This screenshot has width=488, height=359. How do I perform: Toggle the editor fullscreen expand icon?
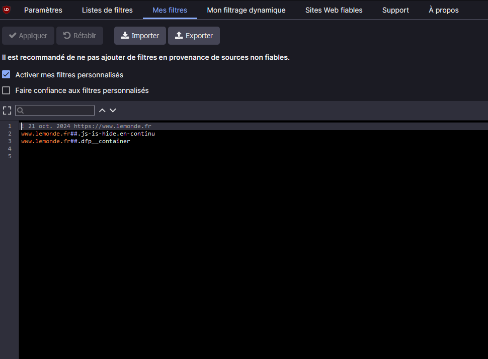(x=7, y=110)
